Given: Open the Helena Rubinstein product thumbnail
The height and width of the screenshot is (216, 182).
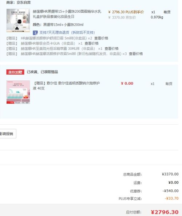Looking at the screenshot, I should (x=18, y=20).
